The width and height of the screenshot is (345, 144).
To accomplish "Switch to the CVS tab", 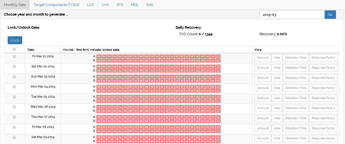I will tap(105, 5).
